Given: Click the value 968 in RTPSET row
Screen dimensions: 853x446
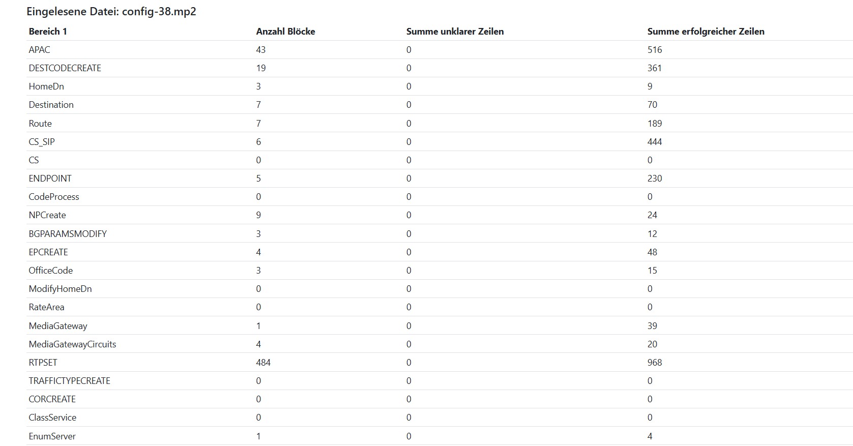Looking at the screenshot, I should 655,363.
